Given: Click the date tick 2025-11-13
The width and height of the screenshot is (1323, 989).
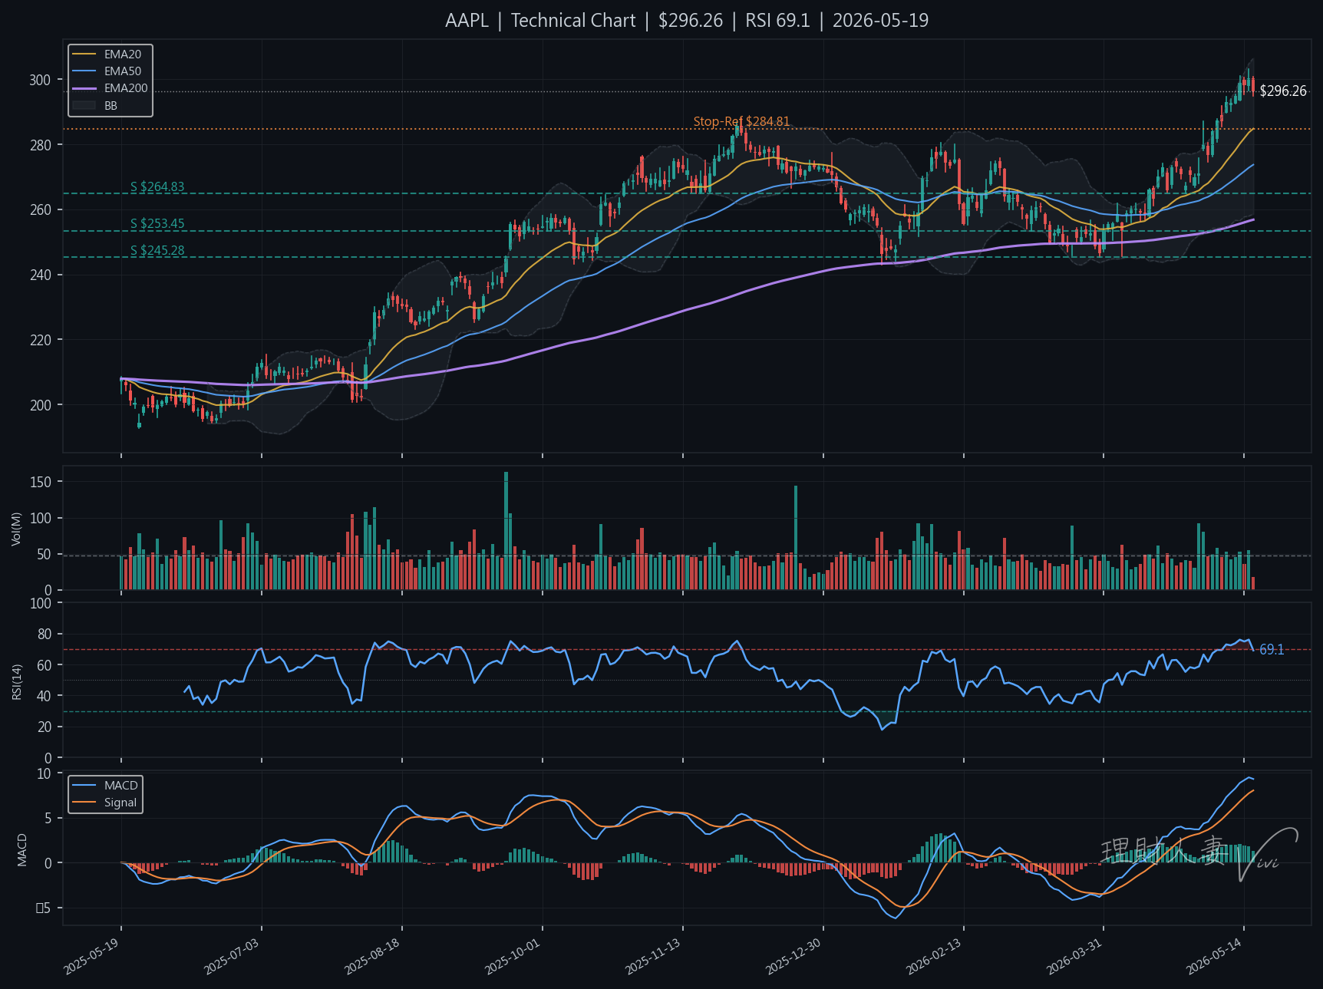Looking at the screenshot, I should point(653,956).
